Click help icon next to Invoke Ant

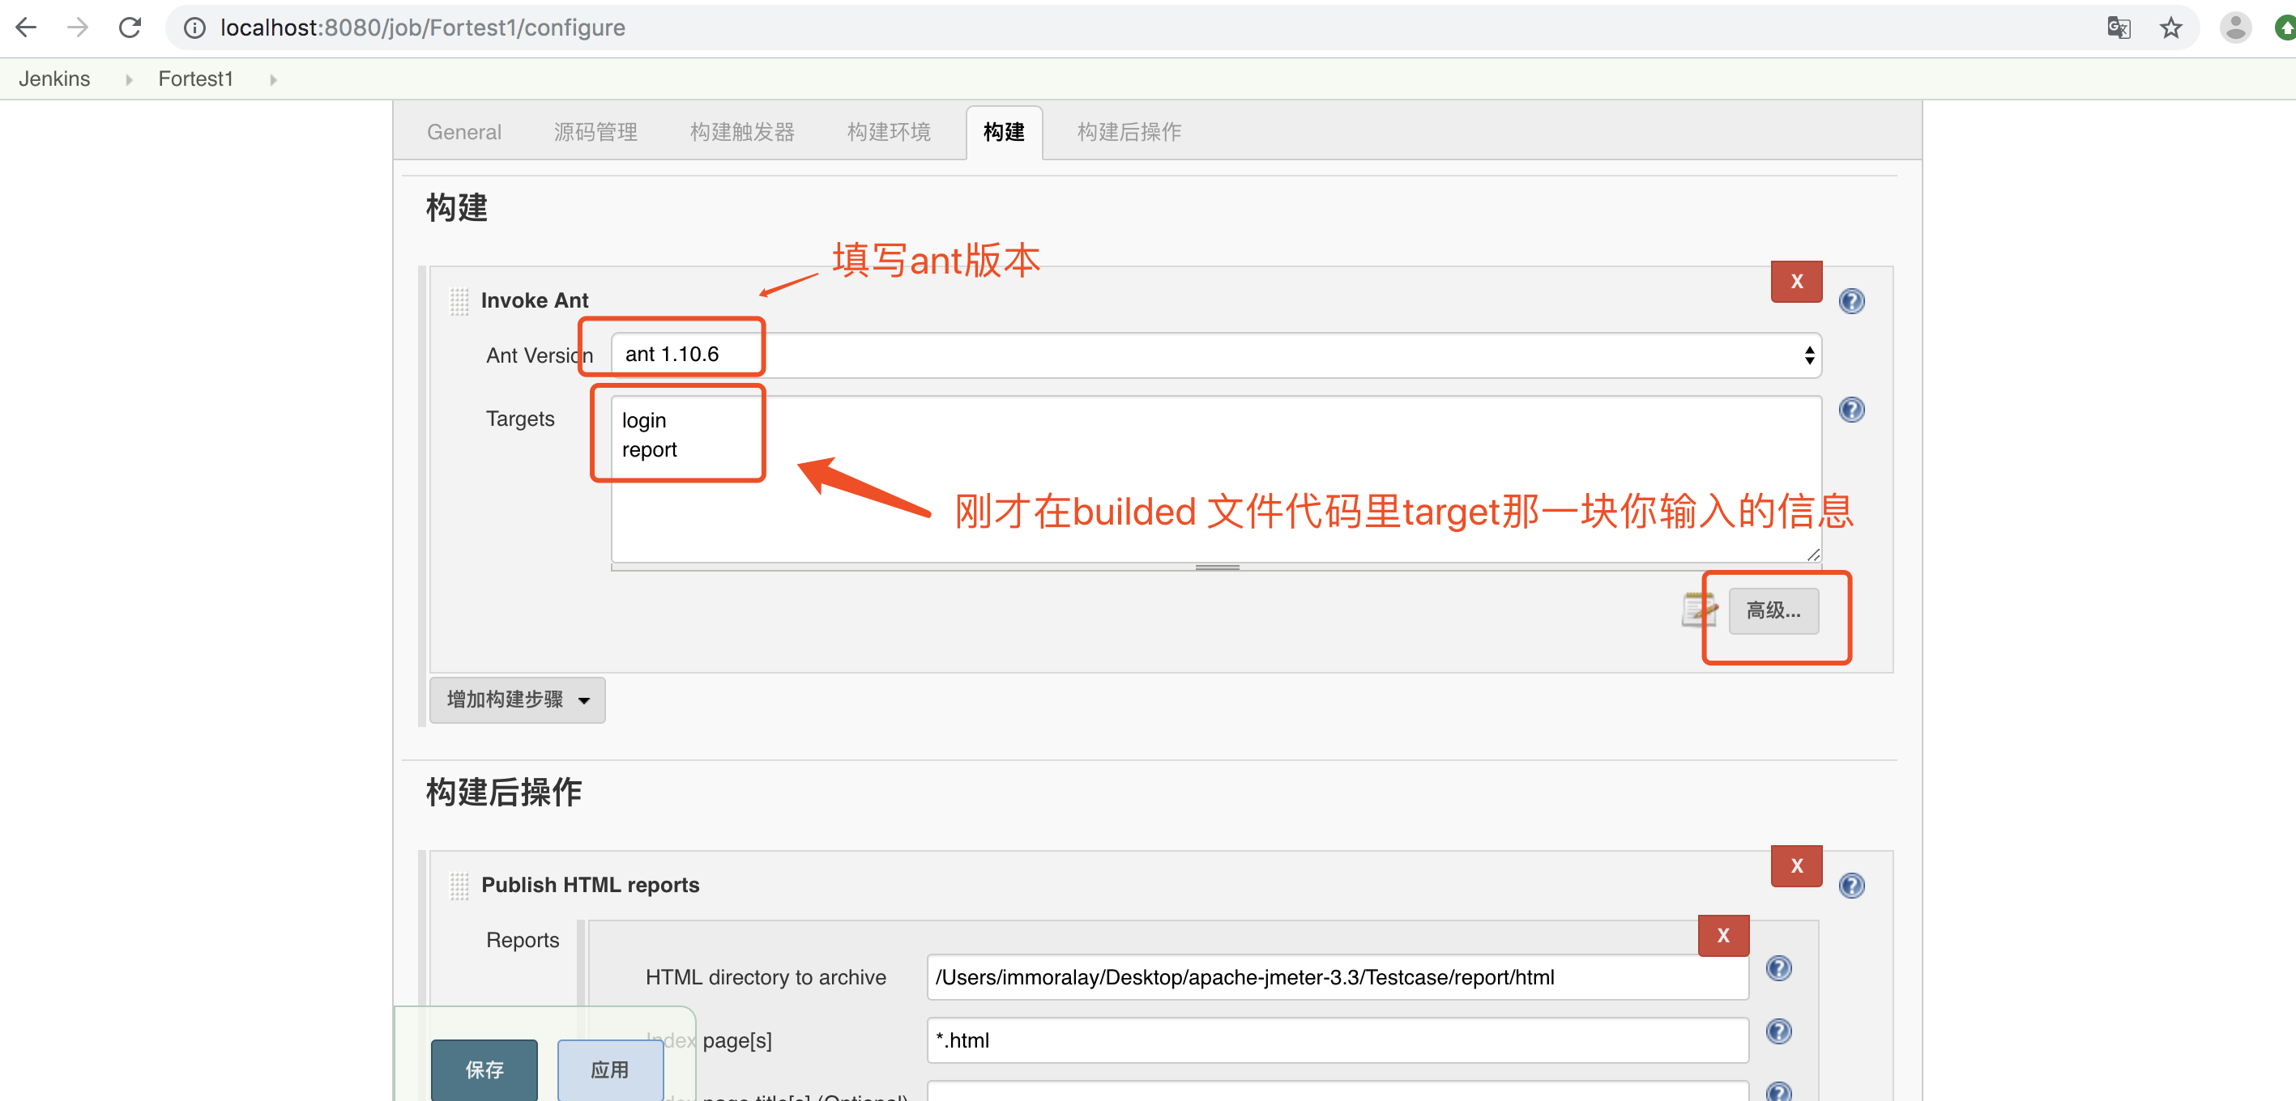click(1851, 301)
